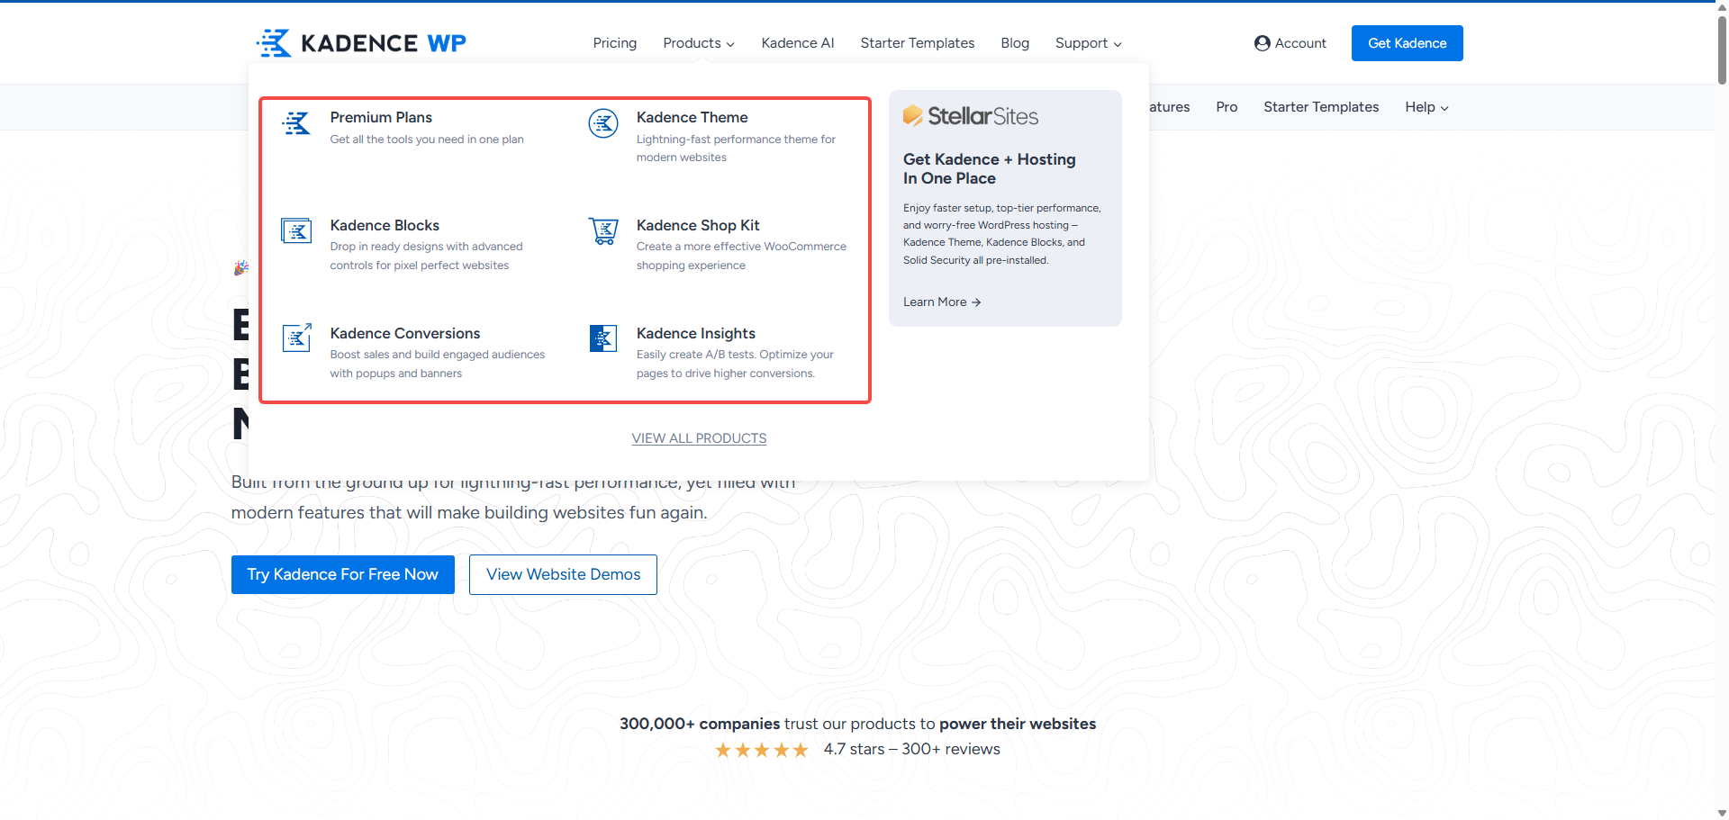Image resolution: width=1729 pixels, height=820 pixels.
Task: Click the Kadence Insights icon
Action: coord(602,338)
